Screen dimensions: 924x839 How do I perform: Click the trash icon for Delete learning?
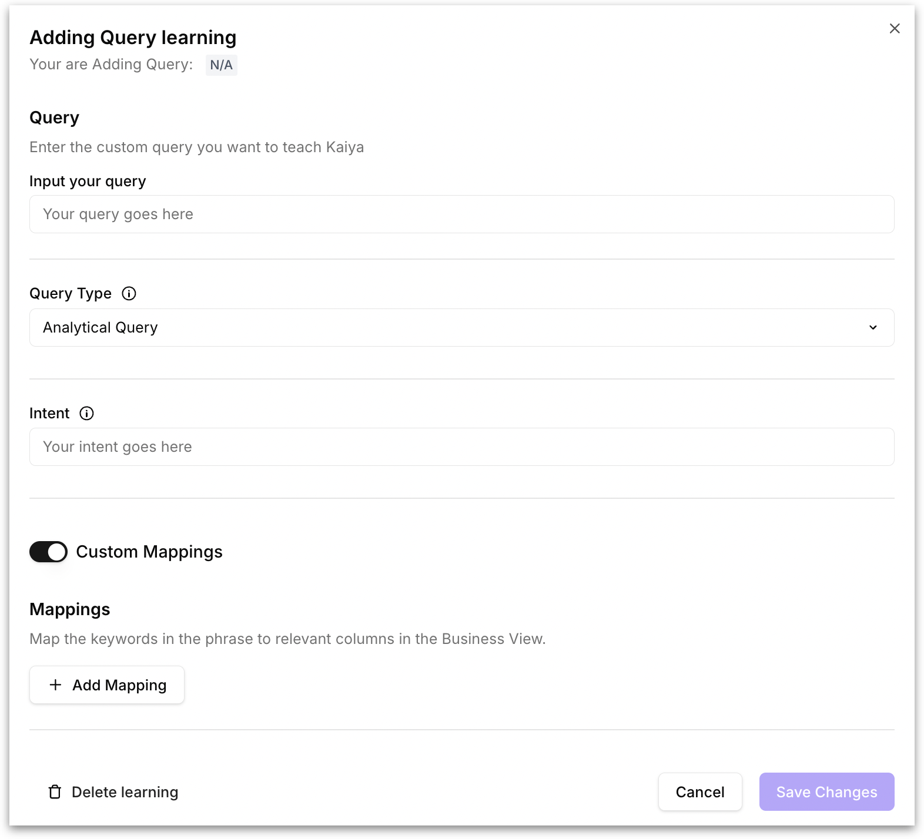[55, 792]
